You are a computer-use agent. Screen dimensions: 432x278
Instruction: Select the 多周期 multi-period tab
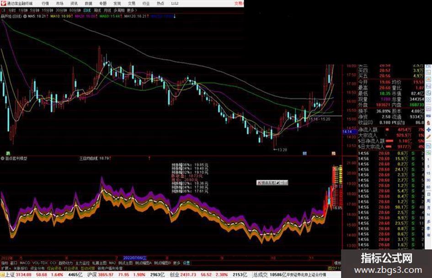coord(119,10)
